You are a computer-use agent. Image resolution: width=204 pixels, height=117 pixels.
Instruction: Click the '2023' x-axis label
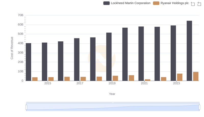(176, 83)
